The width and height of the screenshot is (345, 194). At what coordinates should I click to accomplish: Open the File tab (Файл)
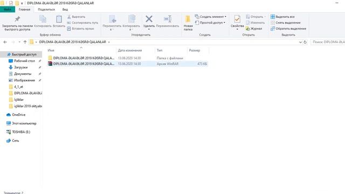coord(8,10)
